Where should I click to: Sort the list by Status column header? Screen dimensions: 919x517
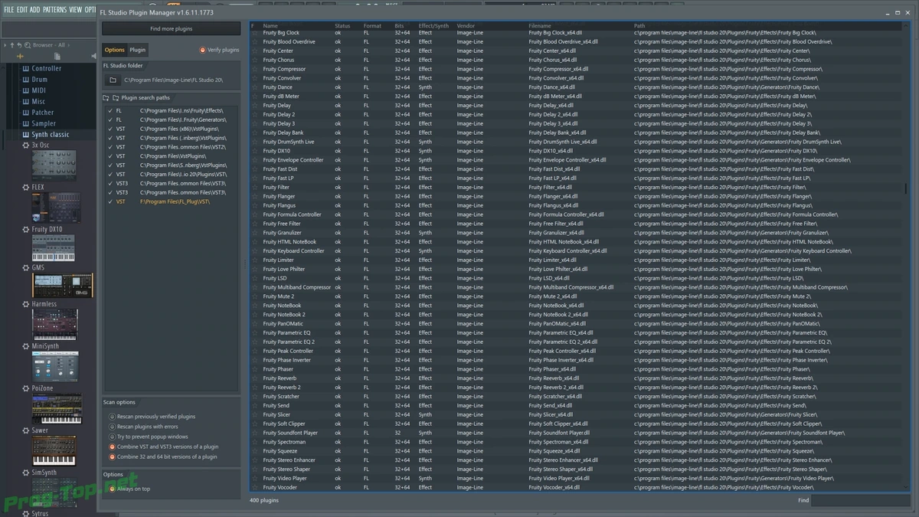342,26
